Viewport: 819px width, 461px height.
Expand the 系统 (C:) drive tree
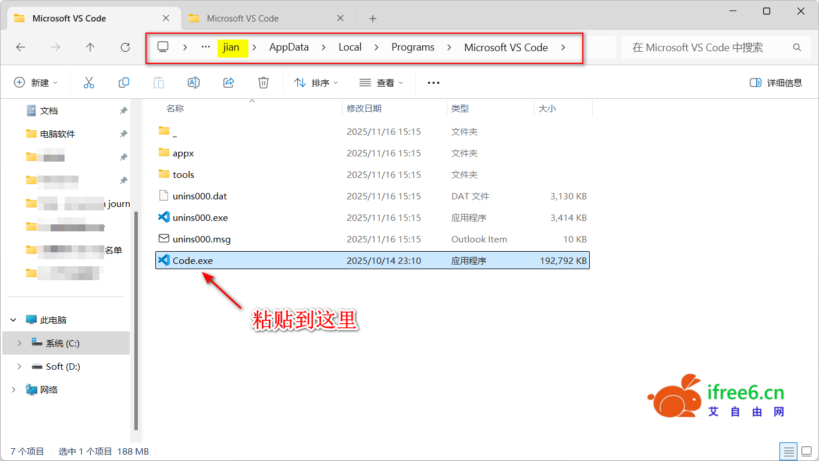(x=19, y=343)
